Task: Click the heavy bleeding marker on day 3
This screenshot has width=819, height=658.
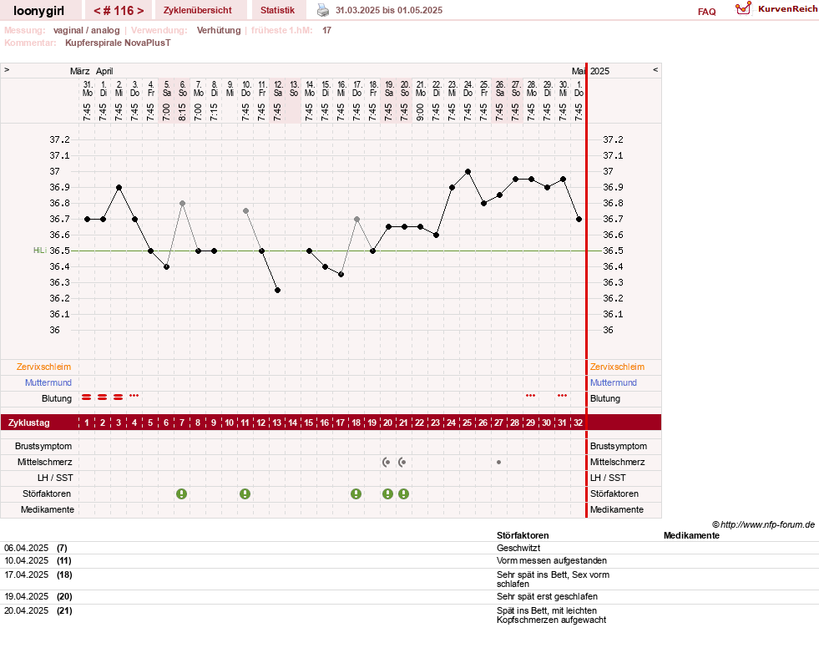Action: tap(118, 397)
